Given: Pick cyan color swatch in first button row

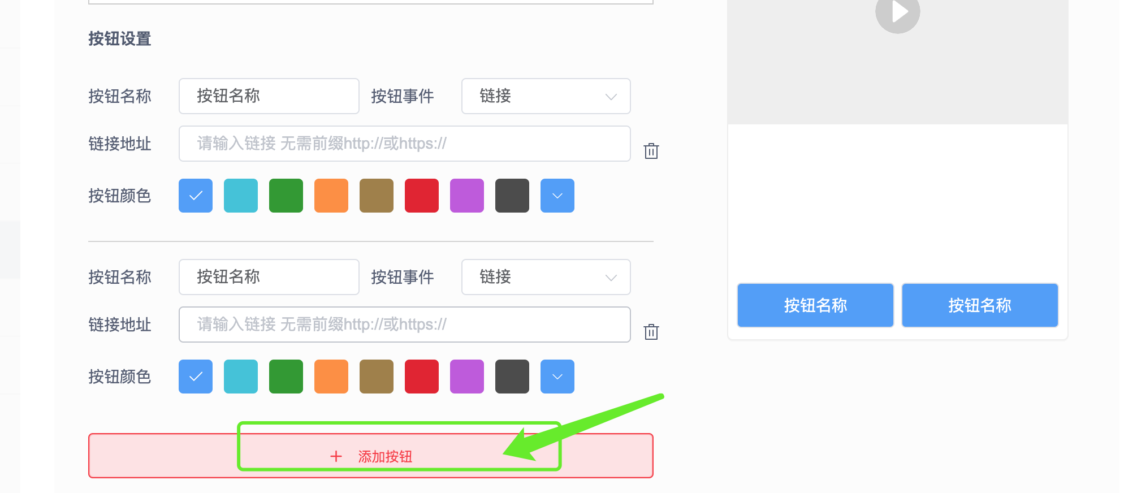Looking at the screenshot, I should (x=241, y=196).
